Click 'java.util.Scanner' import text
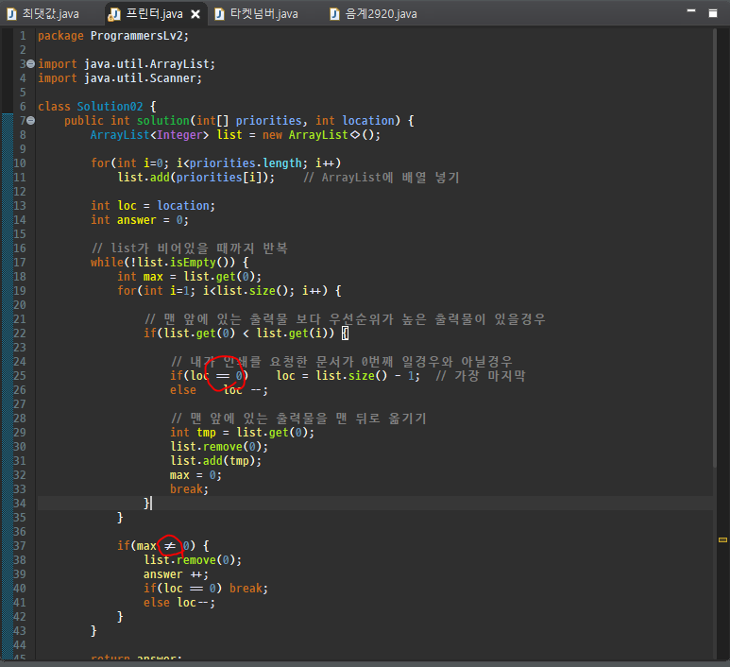This screenshot has height=667, width=730. point(140,78)
